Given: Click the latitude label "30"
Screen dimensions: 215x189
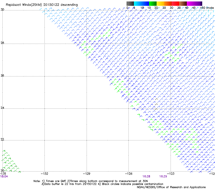Looking at the screenshot, I should 2,10.
